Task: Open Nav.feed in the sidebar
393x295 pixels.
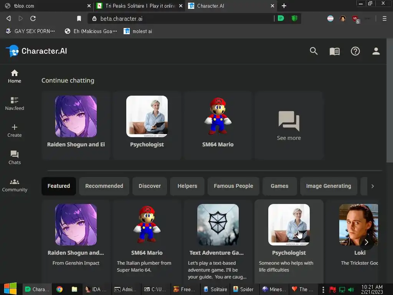Action: click(x=15, y=104)
